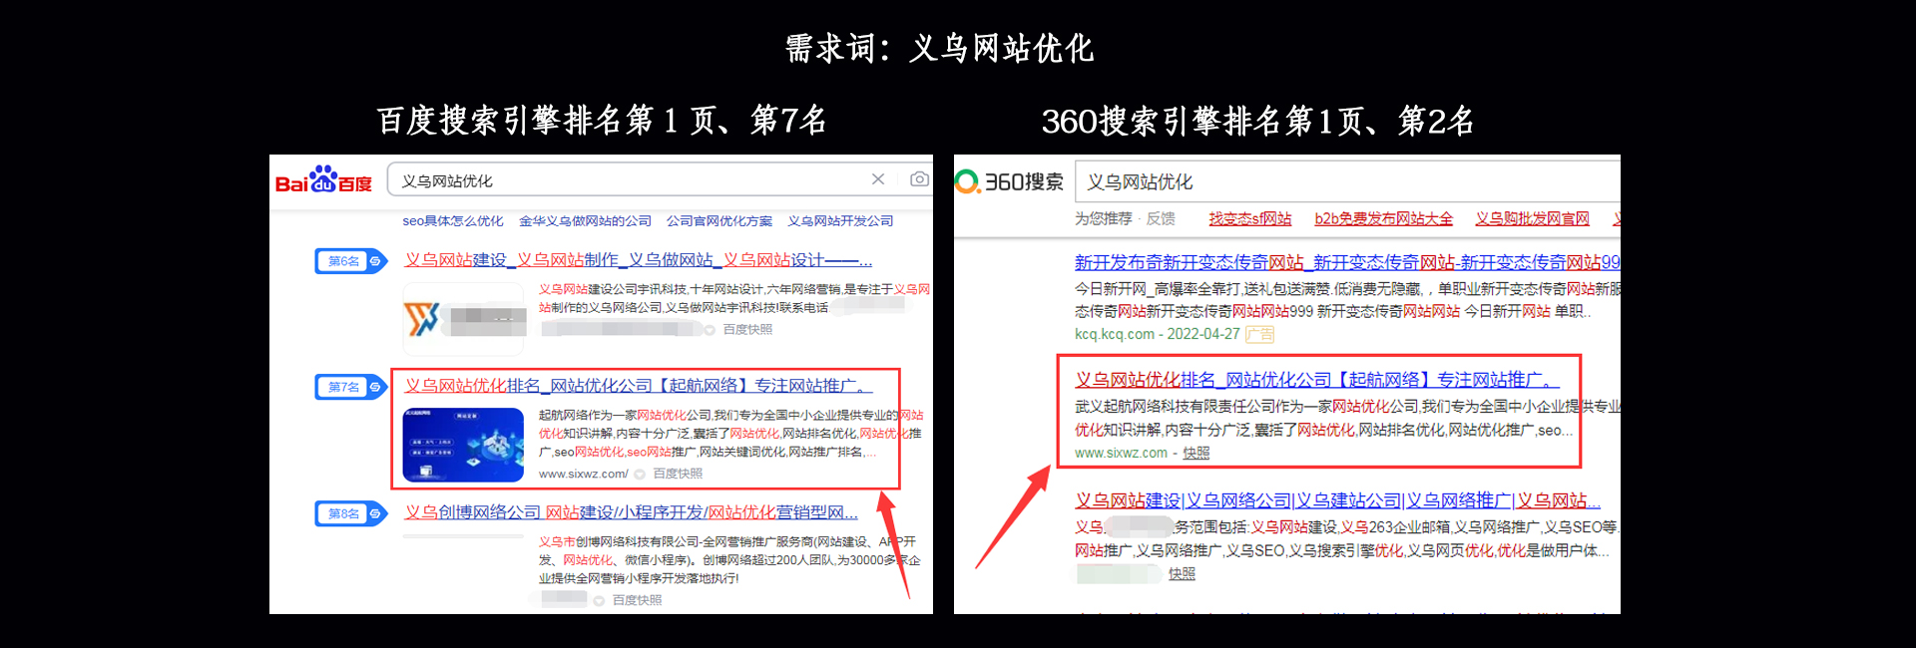Click the www.sixwz.com/ URL in the Baidu result
Viewport: 1916px width, 648px height.
tap(584, 475)
